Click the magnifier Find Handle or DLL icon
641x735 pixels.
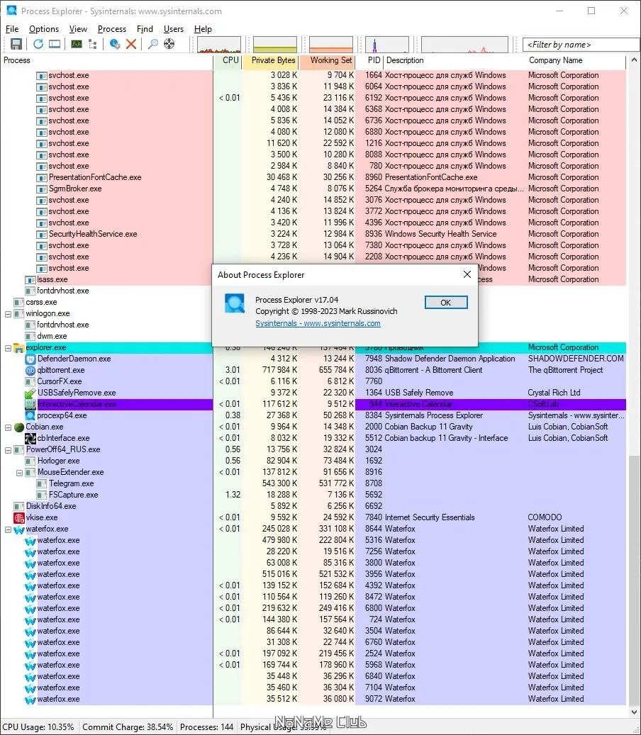153,44
